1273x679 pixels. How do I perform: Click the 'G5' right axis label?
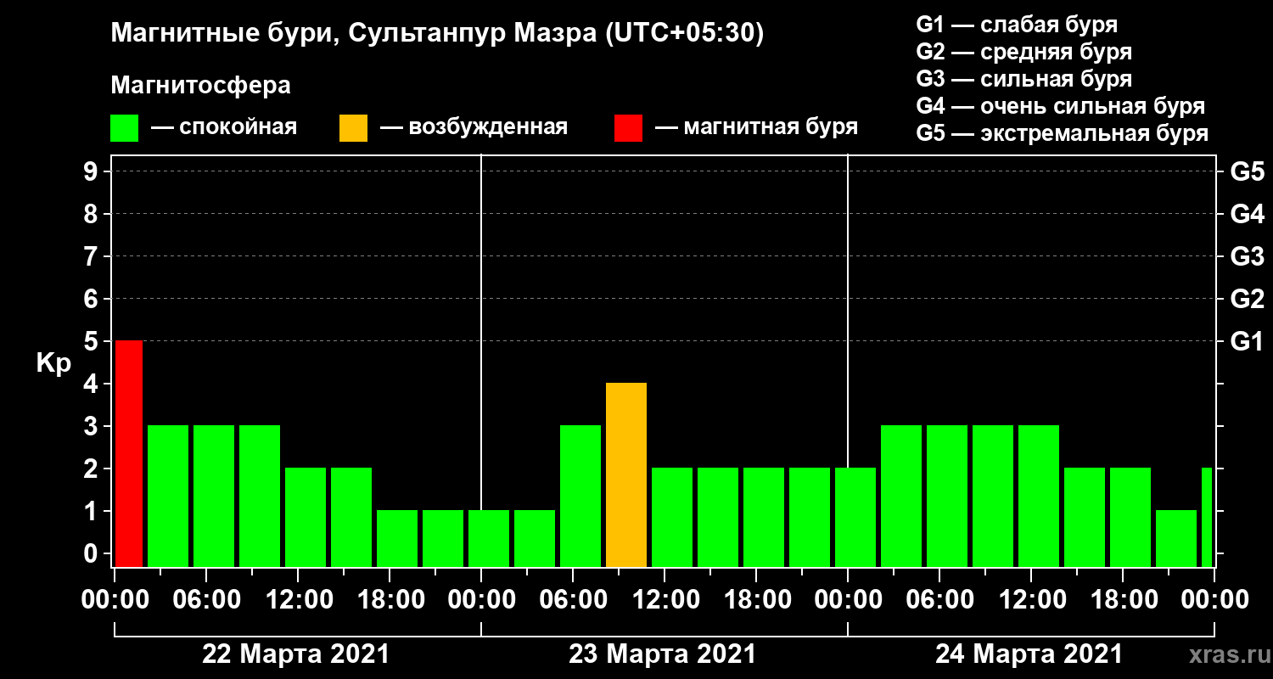1248,172
